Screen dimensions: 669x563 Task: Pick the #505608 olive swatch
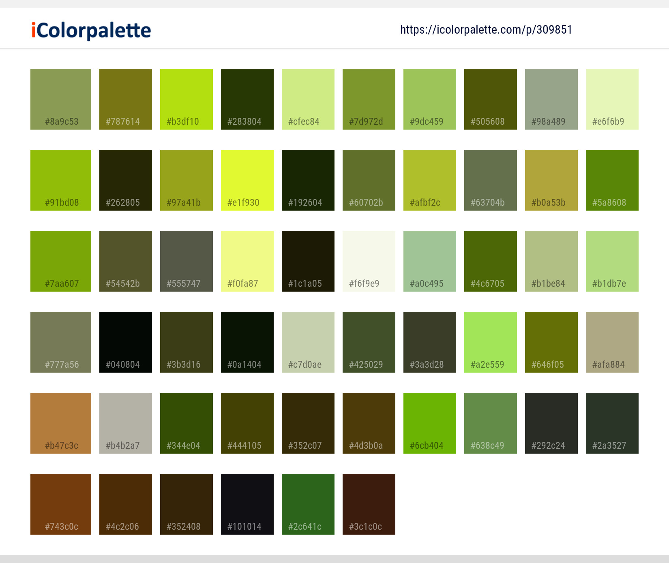tap(491, 99)
